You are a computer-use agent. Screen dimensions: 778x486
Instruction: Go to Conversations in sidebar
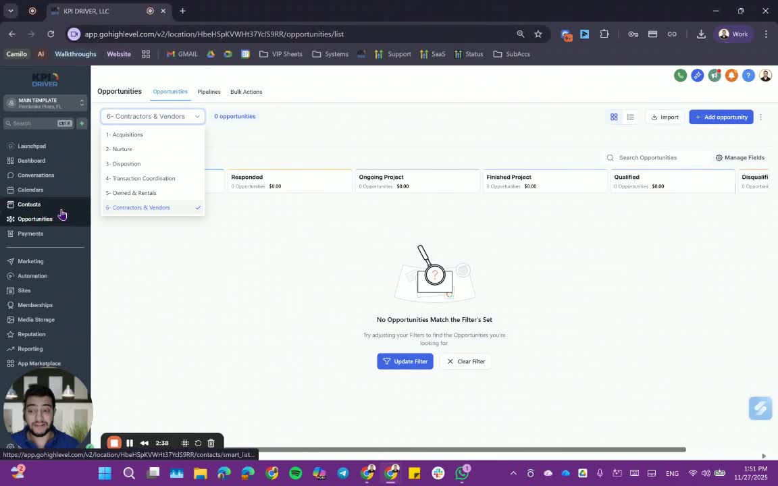pos(36,175)
